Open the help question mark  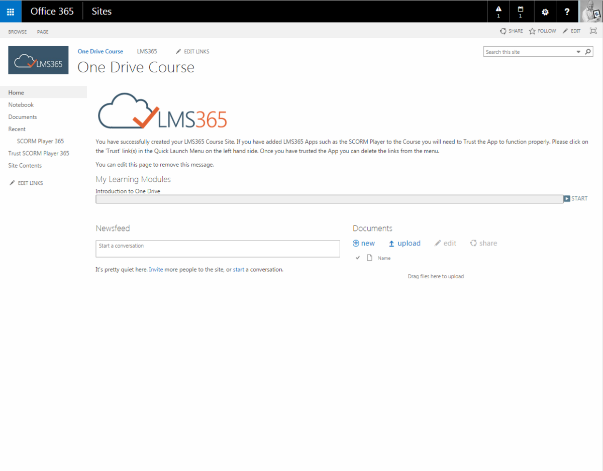tap(567, 12)
